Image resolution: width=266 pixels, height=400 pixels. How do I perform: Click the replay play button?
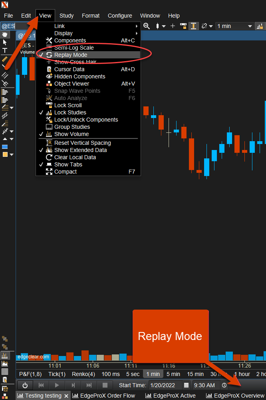[x=57, y=385]
